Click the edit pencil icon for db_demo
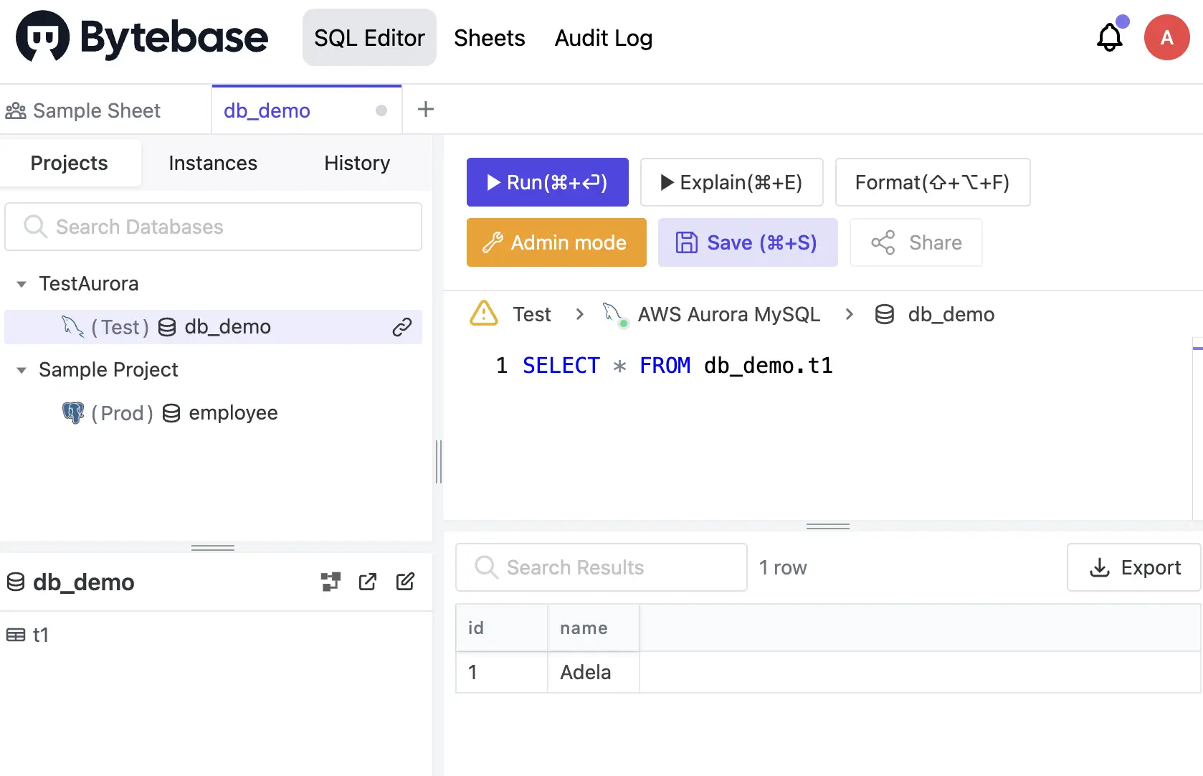 click(405, 582)
